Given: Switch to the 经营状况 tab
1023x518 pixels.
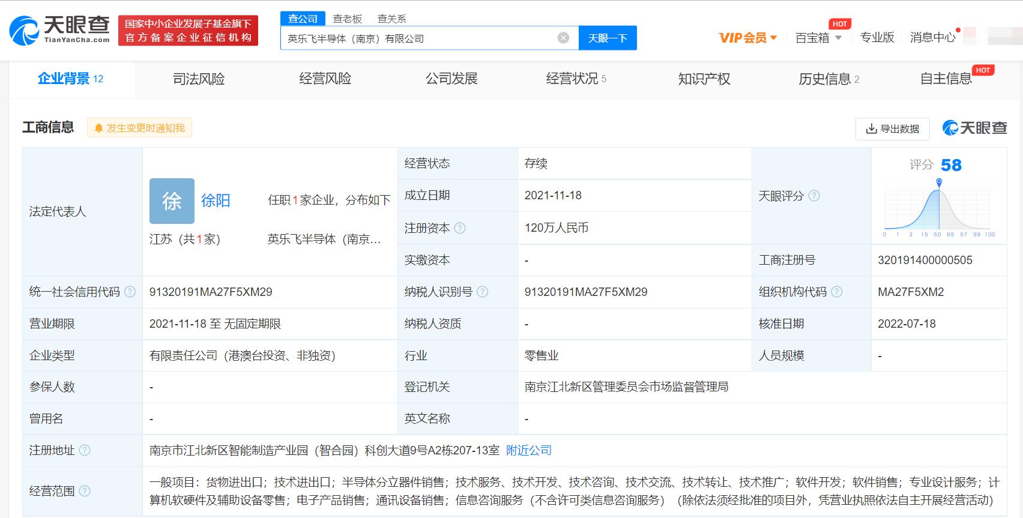Looking at the screenshot, I should (x=576, y=79).
